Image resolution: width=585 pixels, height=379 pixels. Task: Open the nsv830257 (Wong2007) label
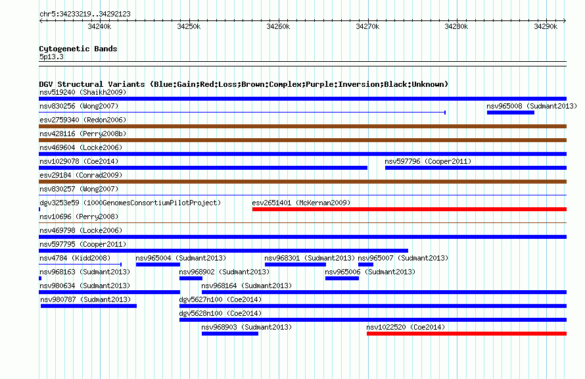pos(79,189)
